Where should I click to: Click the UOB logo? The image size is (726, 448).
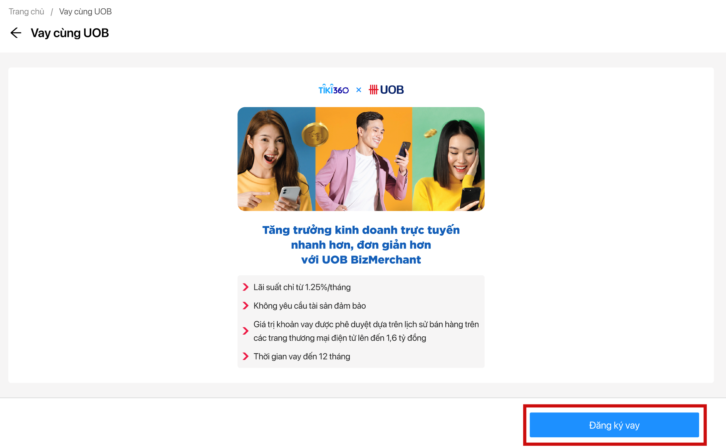click(x=386, y=90)
